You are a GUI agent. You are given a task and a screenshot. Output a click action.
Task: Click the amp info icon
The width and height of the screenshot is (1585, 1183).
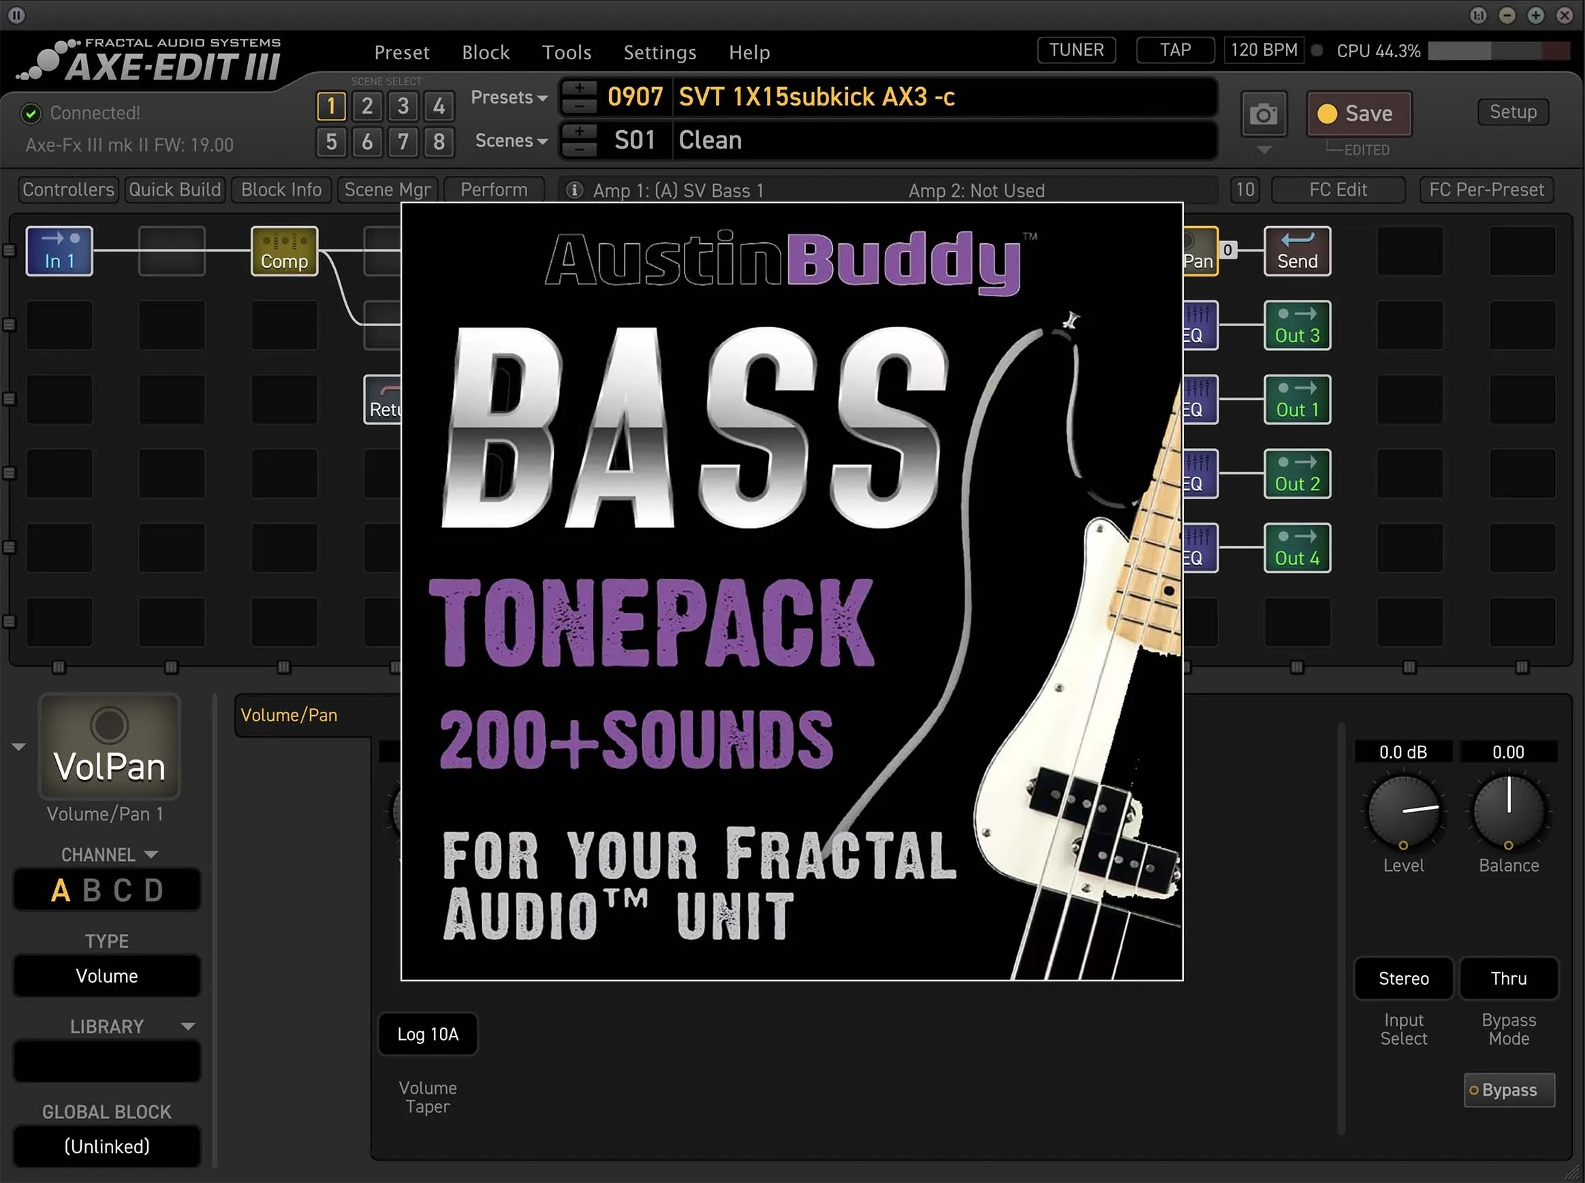coord(574,191)
